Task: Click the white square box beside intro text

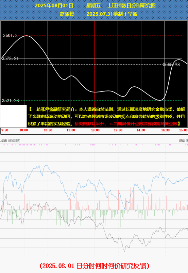Action: [x=14, y=116]
